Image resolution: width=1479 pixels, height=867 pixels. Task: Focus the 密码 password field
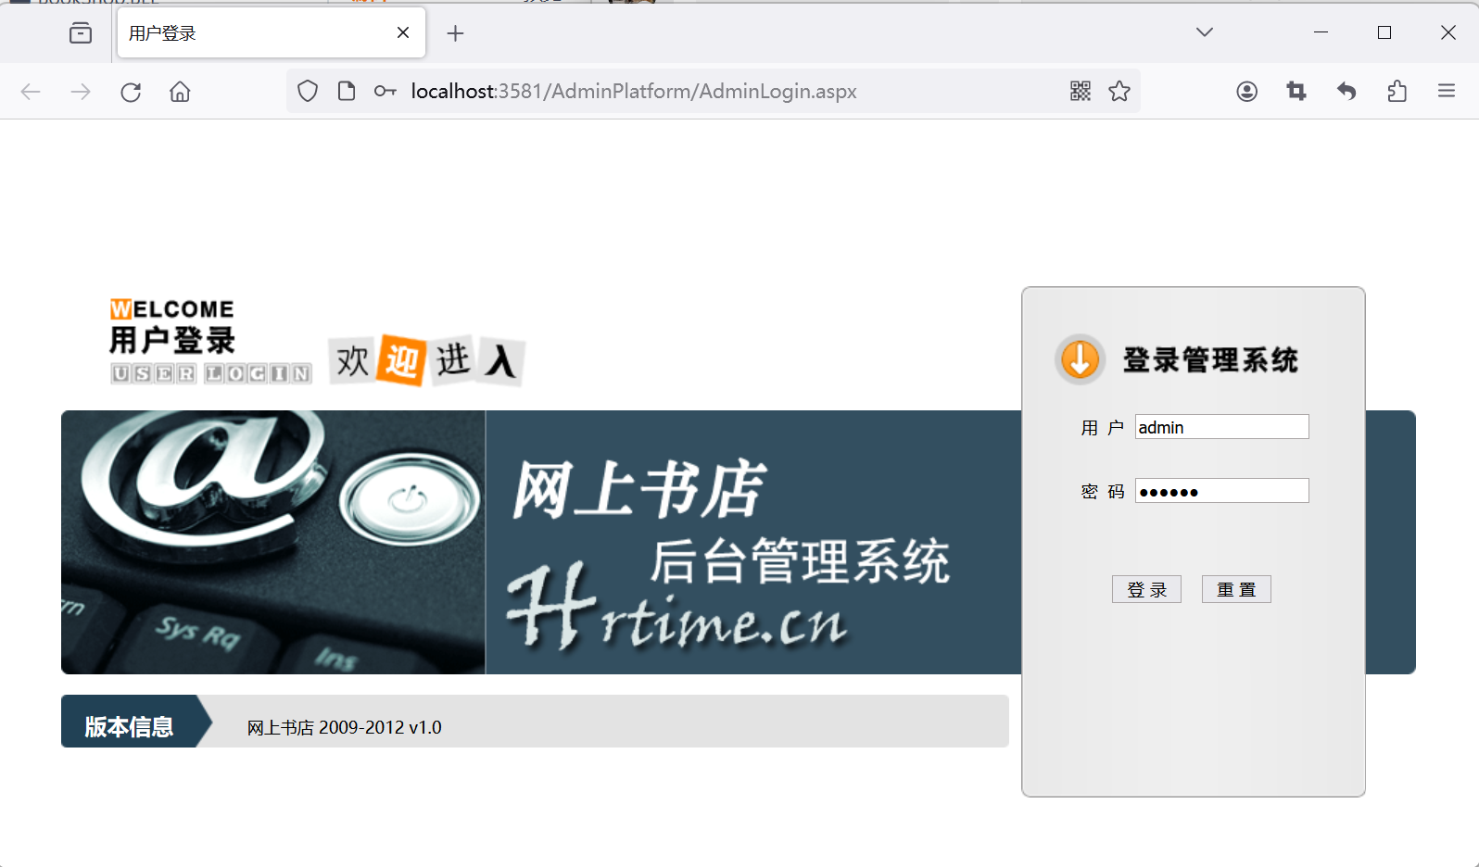tap(1221, 491)
